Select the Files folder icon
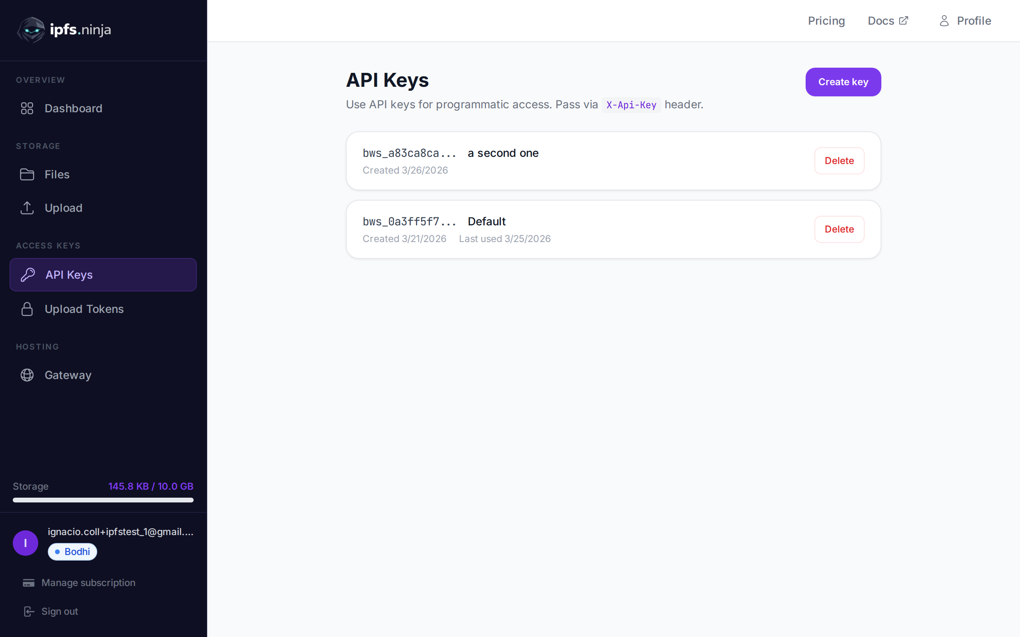1020x637 pixels. [27, 174]
